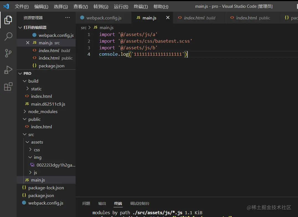The image size is (298, 217).
Task: Open the 终端(T) menu
Action: pyautogui.click(x=141, y=6)
